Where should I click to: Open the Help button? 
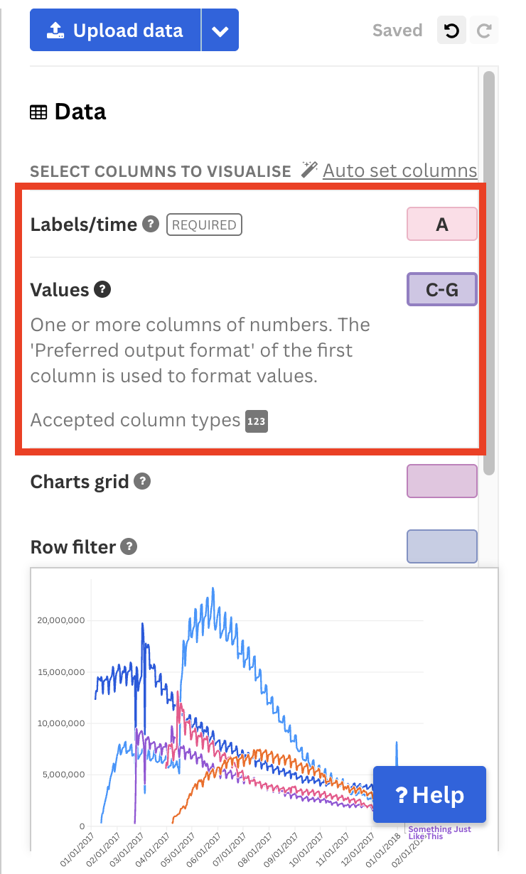429,794
